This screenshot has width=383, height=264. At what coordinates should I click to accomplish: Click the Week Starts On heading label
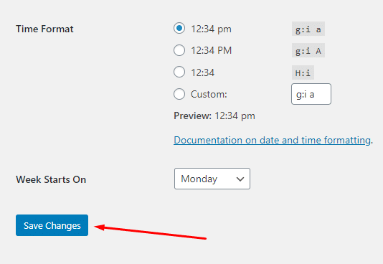click(x=51, y=179)
